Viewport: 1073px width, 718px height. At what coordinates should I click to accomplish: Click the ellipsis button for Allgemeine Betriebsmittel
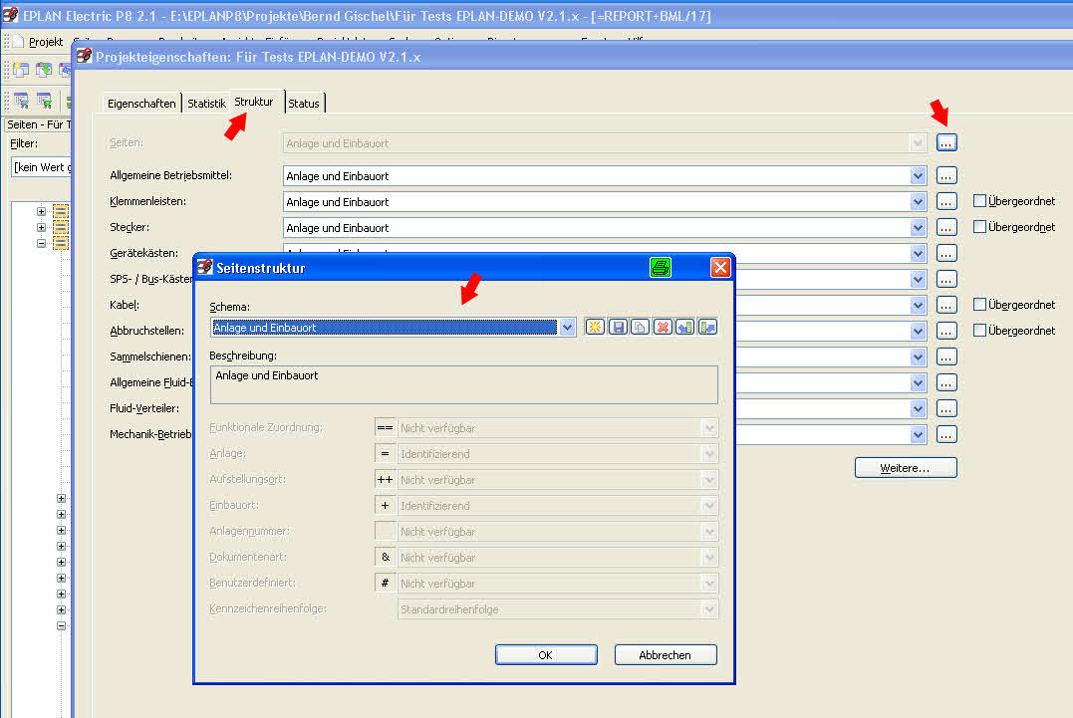[x=945, y=175]
